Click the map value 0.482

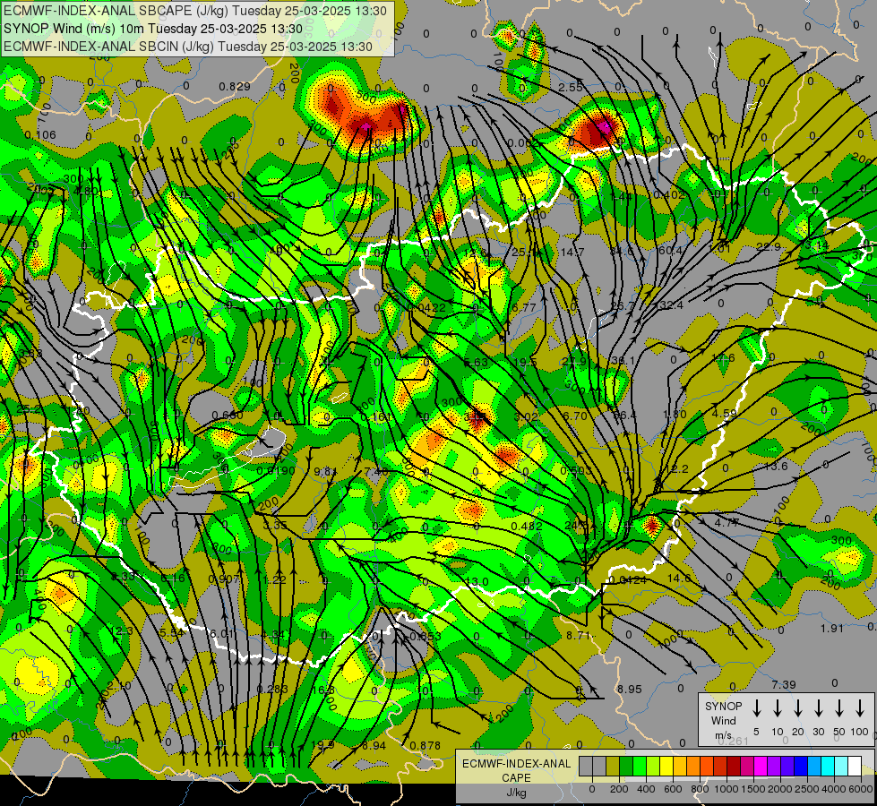point(527,527)
